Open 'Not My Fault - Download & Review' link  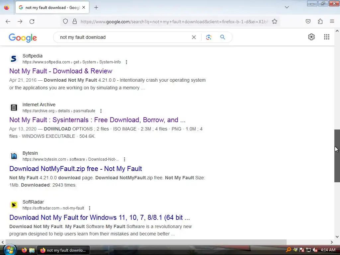(61, 71)
